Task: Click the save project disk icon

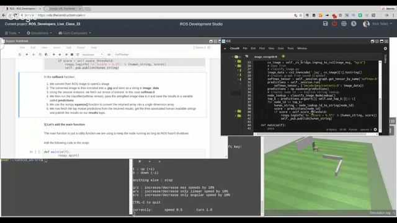Action: pos(325,24)
